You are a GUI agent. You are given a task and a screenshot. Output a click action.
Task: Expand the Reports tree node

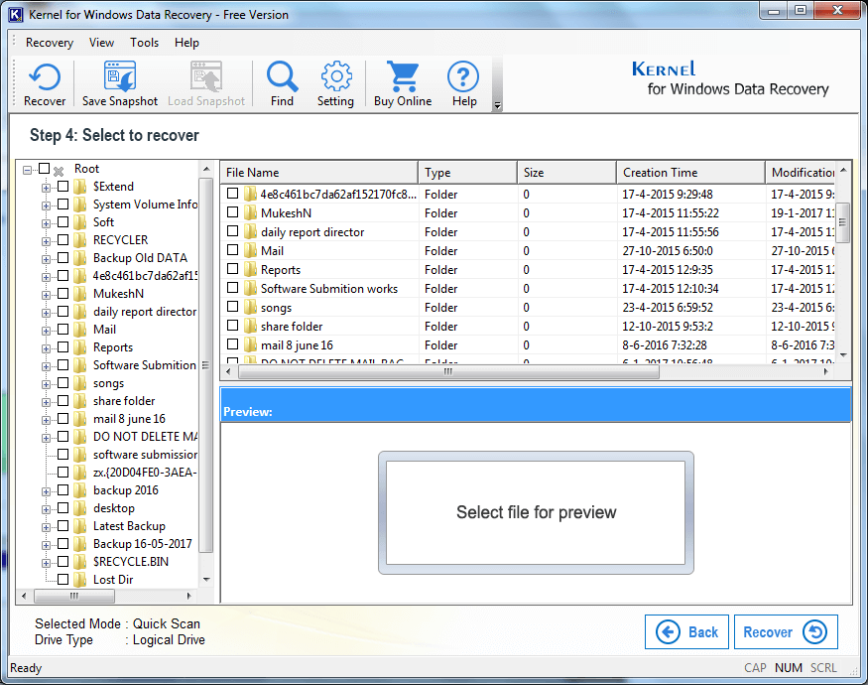click(46, 349)
